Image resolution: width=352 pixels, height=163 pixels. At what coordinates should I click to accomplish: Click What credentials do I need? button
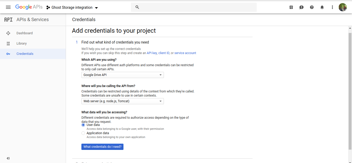(x=102, y=147)
